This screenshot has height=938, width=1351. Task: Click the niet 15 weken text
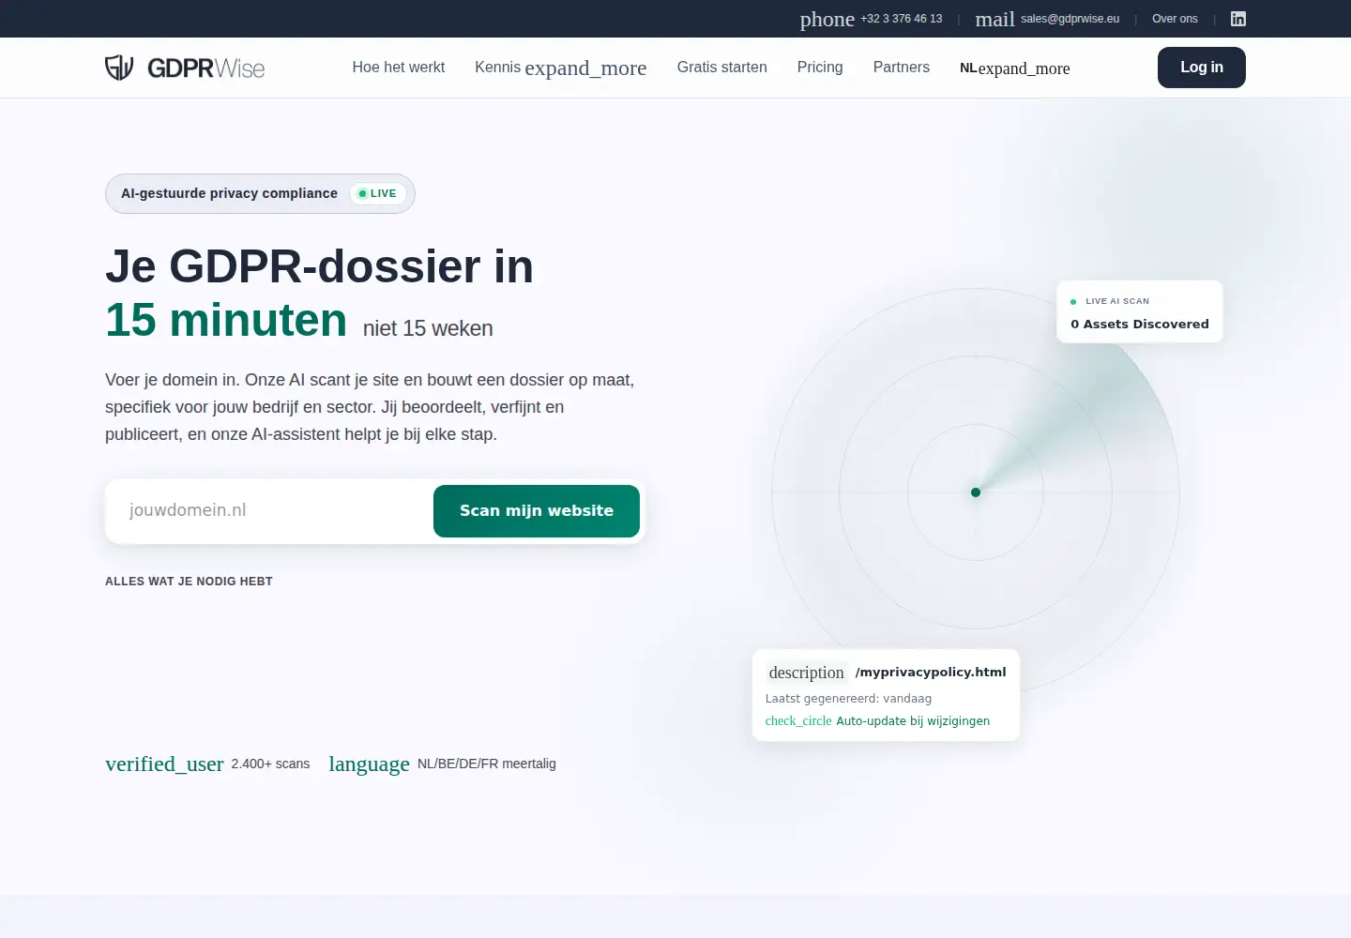click(428, 329)
